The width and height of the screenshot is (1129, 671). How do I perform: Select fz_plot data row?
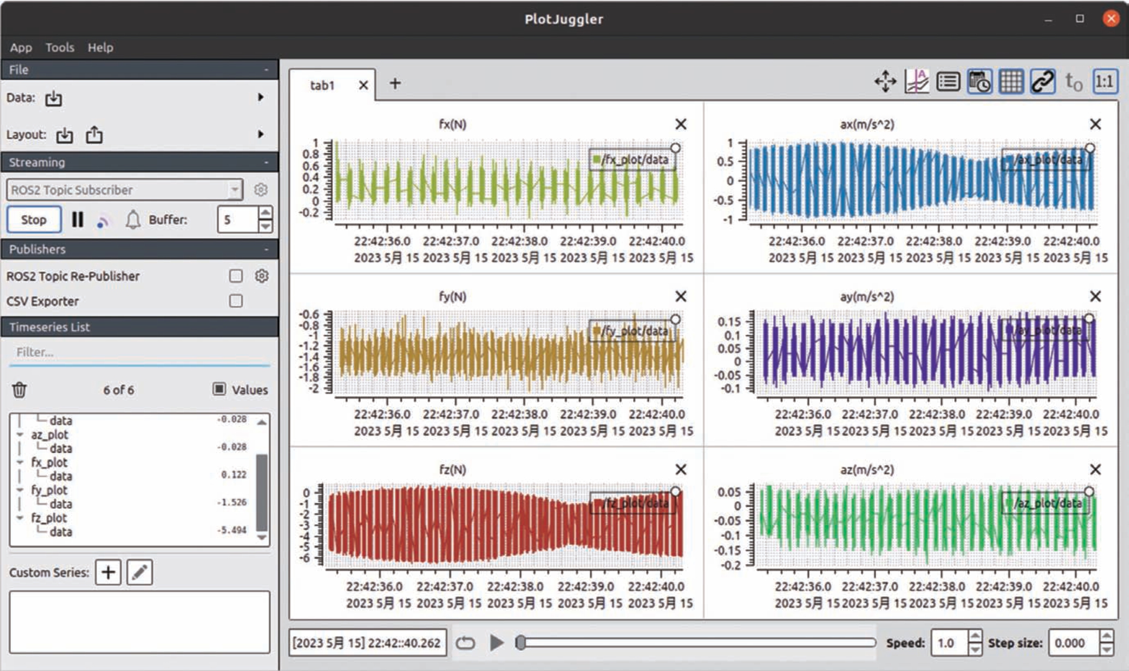pyautogui.click(x=131, y=531)
